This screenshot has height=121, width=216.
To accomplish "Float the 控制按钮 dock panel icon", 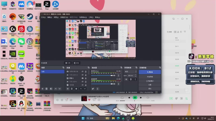I will pyautogui.click(x=160, y=68).
